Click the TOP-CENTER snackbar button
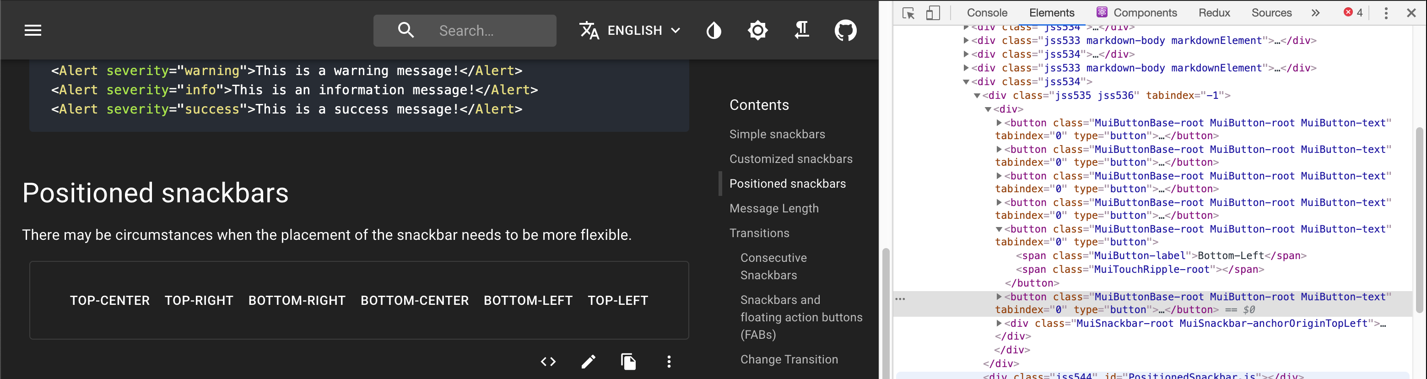Screen dimensions: 1427x379 tap(110, 300)
